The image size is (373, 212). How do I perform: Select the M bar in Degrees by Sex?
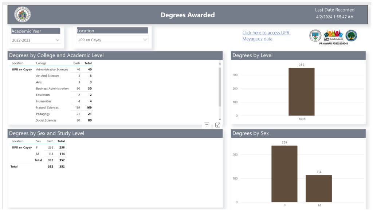pos(319,188)
